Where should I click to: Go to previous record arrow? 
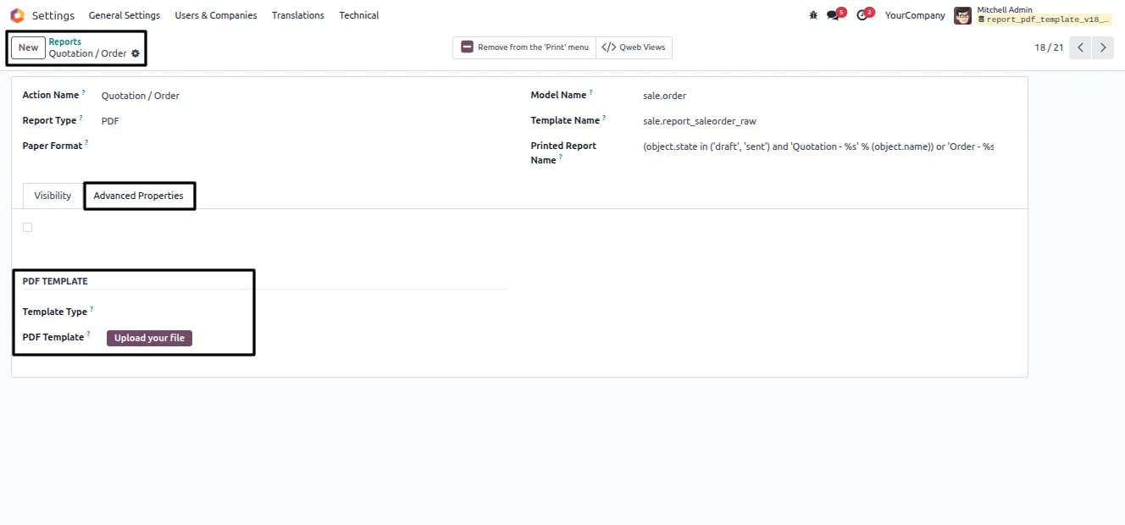(1080, 47)
